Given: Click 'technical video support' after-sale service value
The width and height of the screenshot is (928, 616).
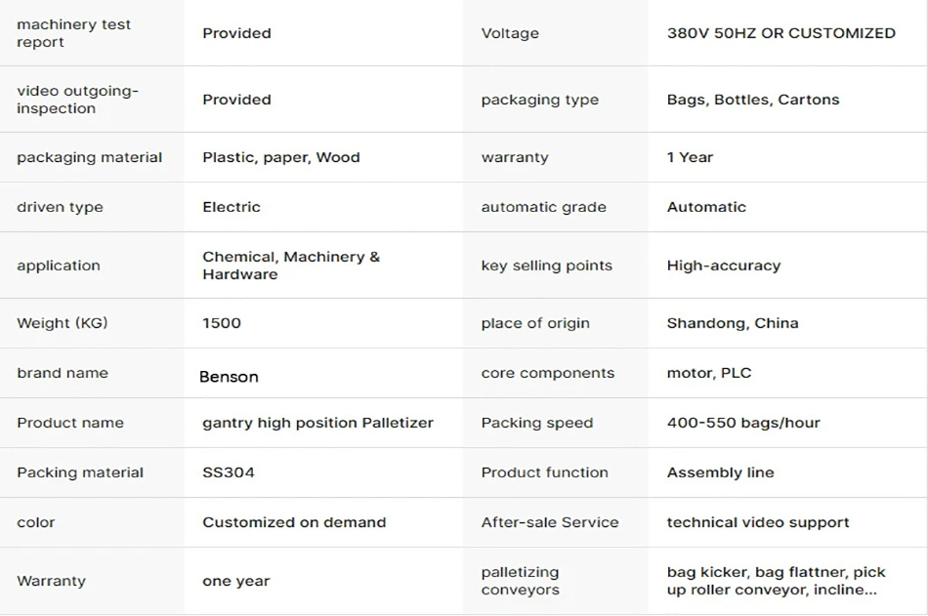Looking at the screenshot, I should (757, 522).
